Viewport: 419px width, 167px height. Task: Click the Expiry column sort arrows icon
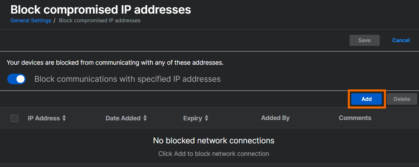pyautogui.click(x=206, y=118)
